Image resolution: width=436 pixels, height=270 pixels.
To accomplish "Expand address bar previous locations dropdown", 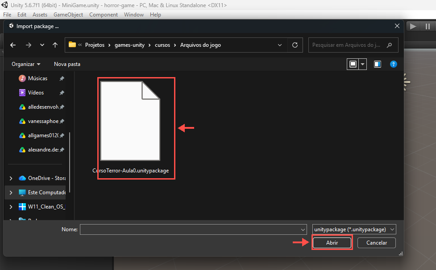I will pyautogui.click(x=280, y=45).
